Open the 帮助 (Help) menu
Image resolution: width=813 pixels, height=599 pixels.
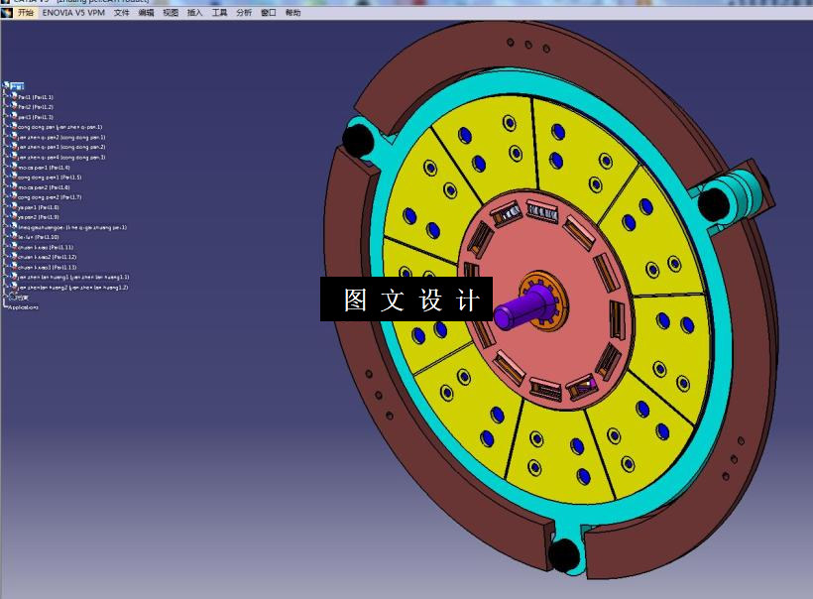point(292,13)
